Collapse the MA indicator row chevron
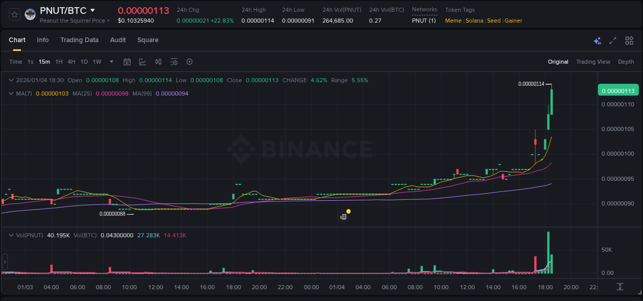Viewport: 643px width, 301px height. [x=11, y=93]
